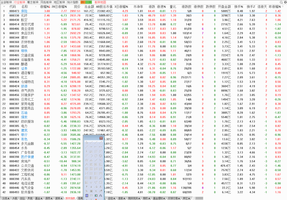Screen dimensions: 287x200
Task: Select the arrow line drawing tool
Action: tap(101, 143)
